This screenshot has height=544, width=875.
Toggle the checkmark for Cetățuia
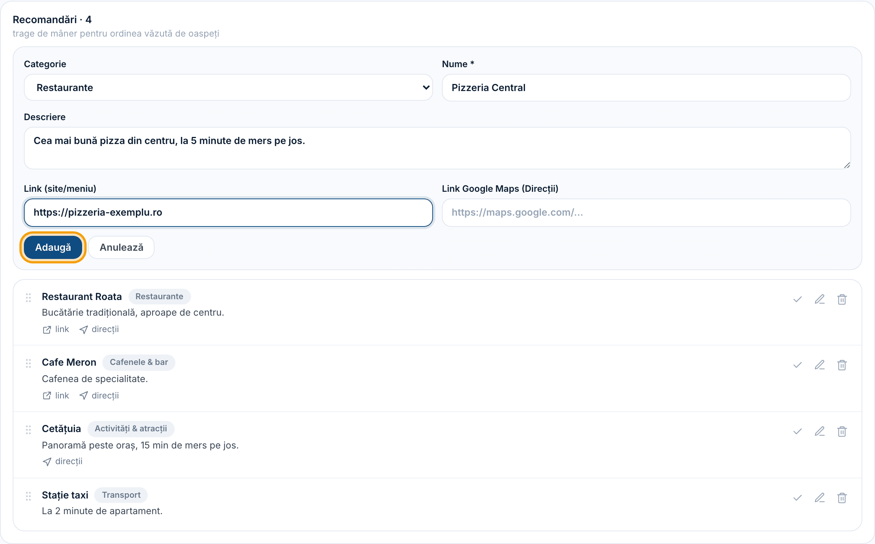tap(798, 431)
